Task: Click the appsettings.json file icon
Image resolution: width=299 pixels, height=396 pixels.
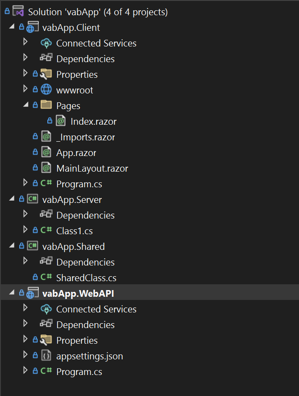Action: coord(46,356)
